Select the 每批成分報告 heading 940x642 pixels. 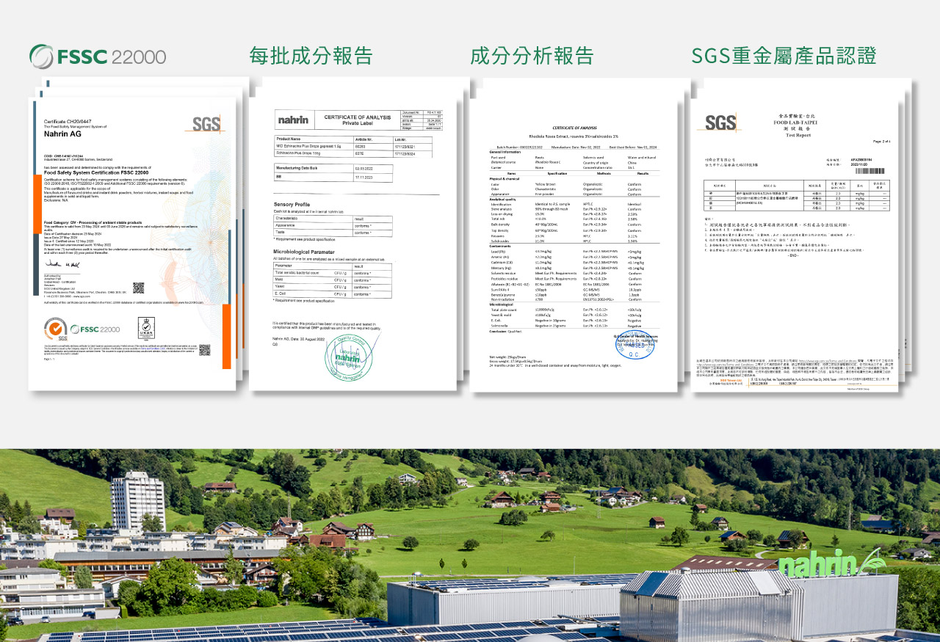pos(311,56)
